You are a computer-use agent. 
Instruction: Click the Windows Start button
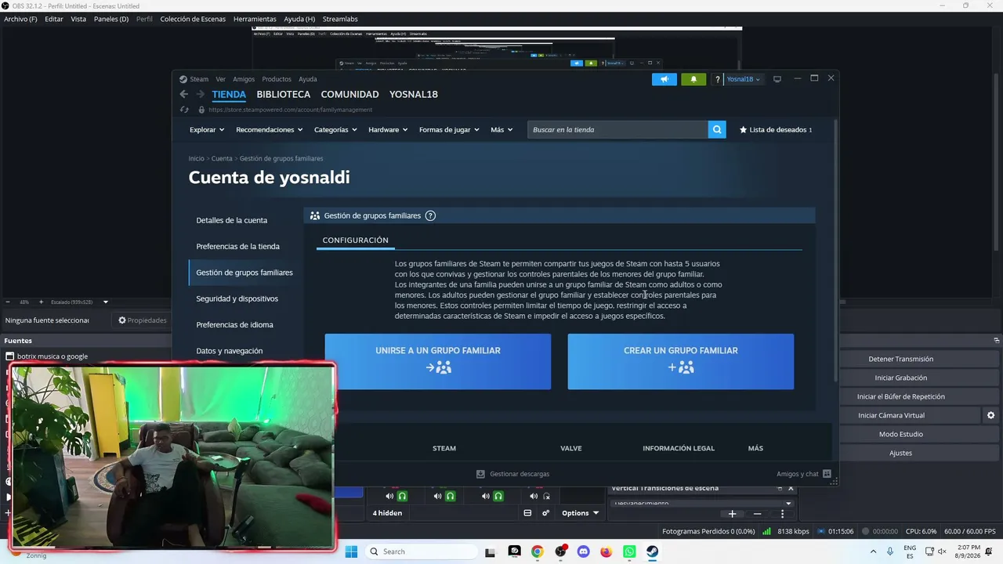click(351, 551)
